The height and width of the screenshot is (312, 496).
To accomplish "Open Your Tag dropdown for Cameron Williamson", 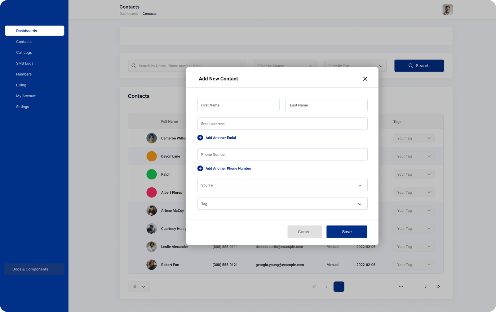I will pyautogui.click(x=414, y=138).
